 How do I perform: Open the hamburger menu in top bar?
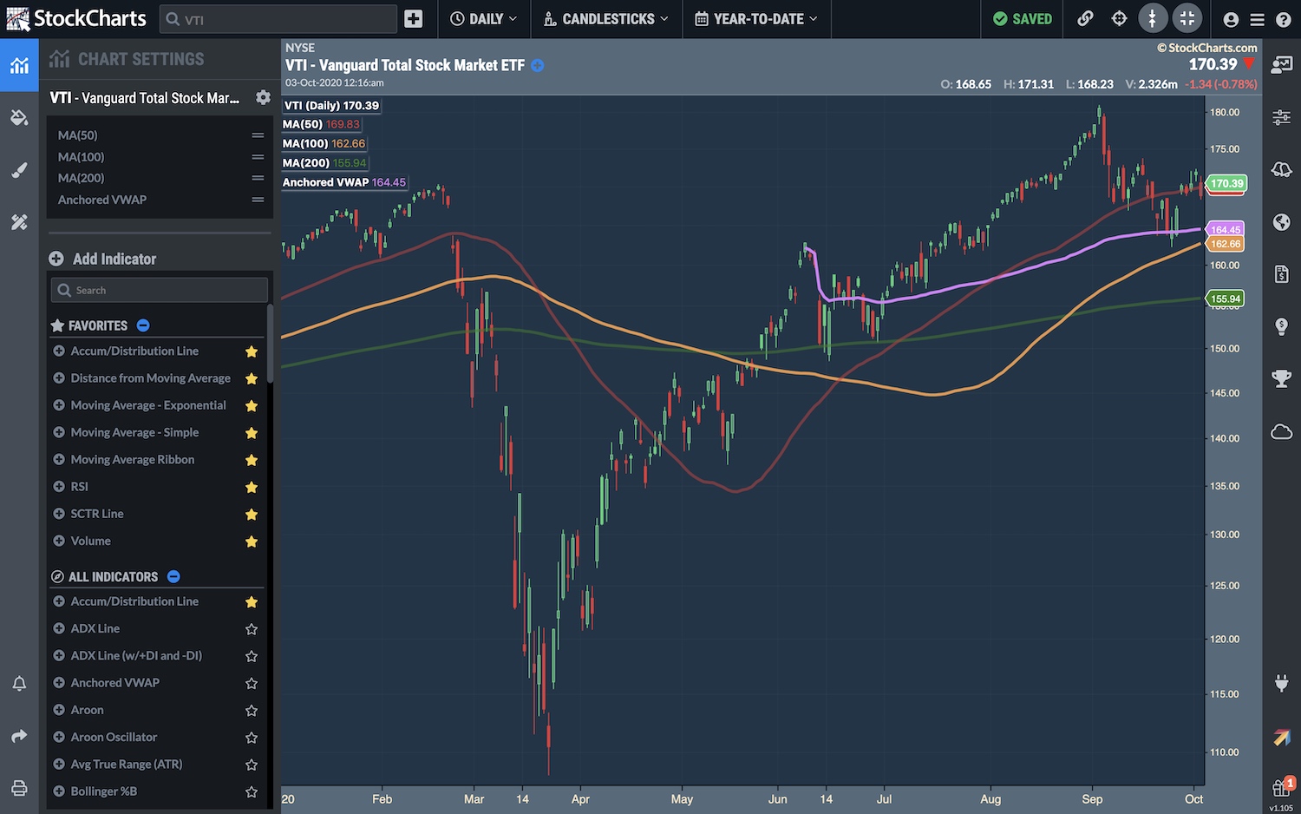pos(1257,19)
